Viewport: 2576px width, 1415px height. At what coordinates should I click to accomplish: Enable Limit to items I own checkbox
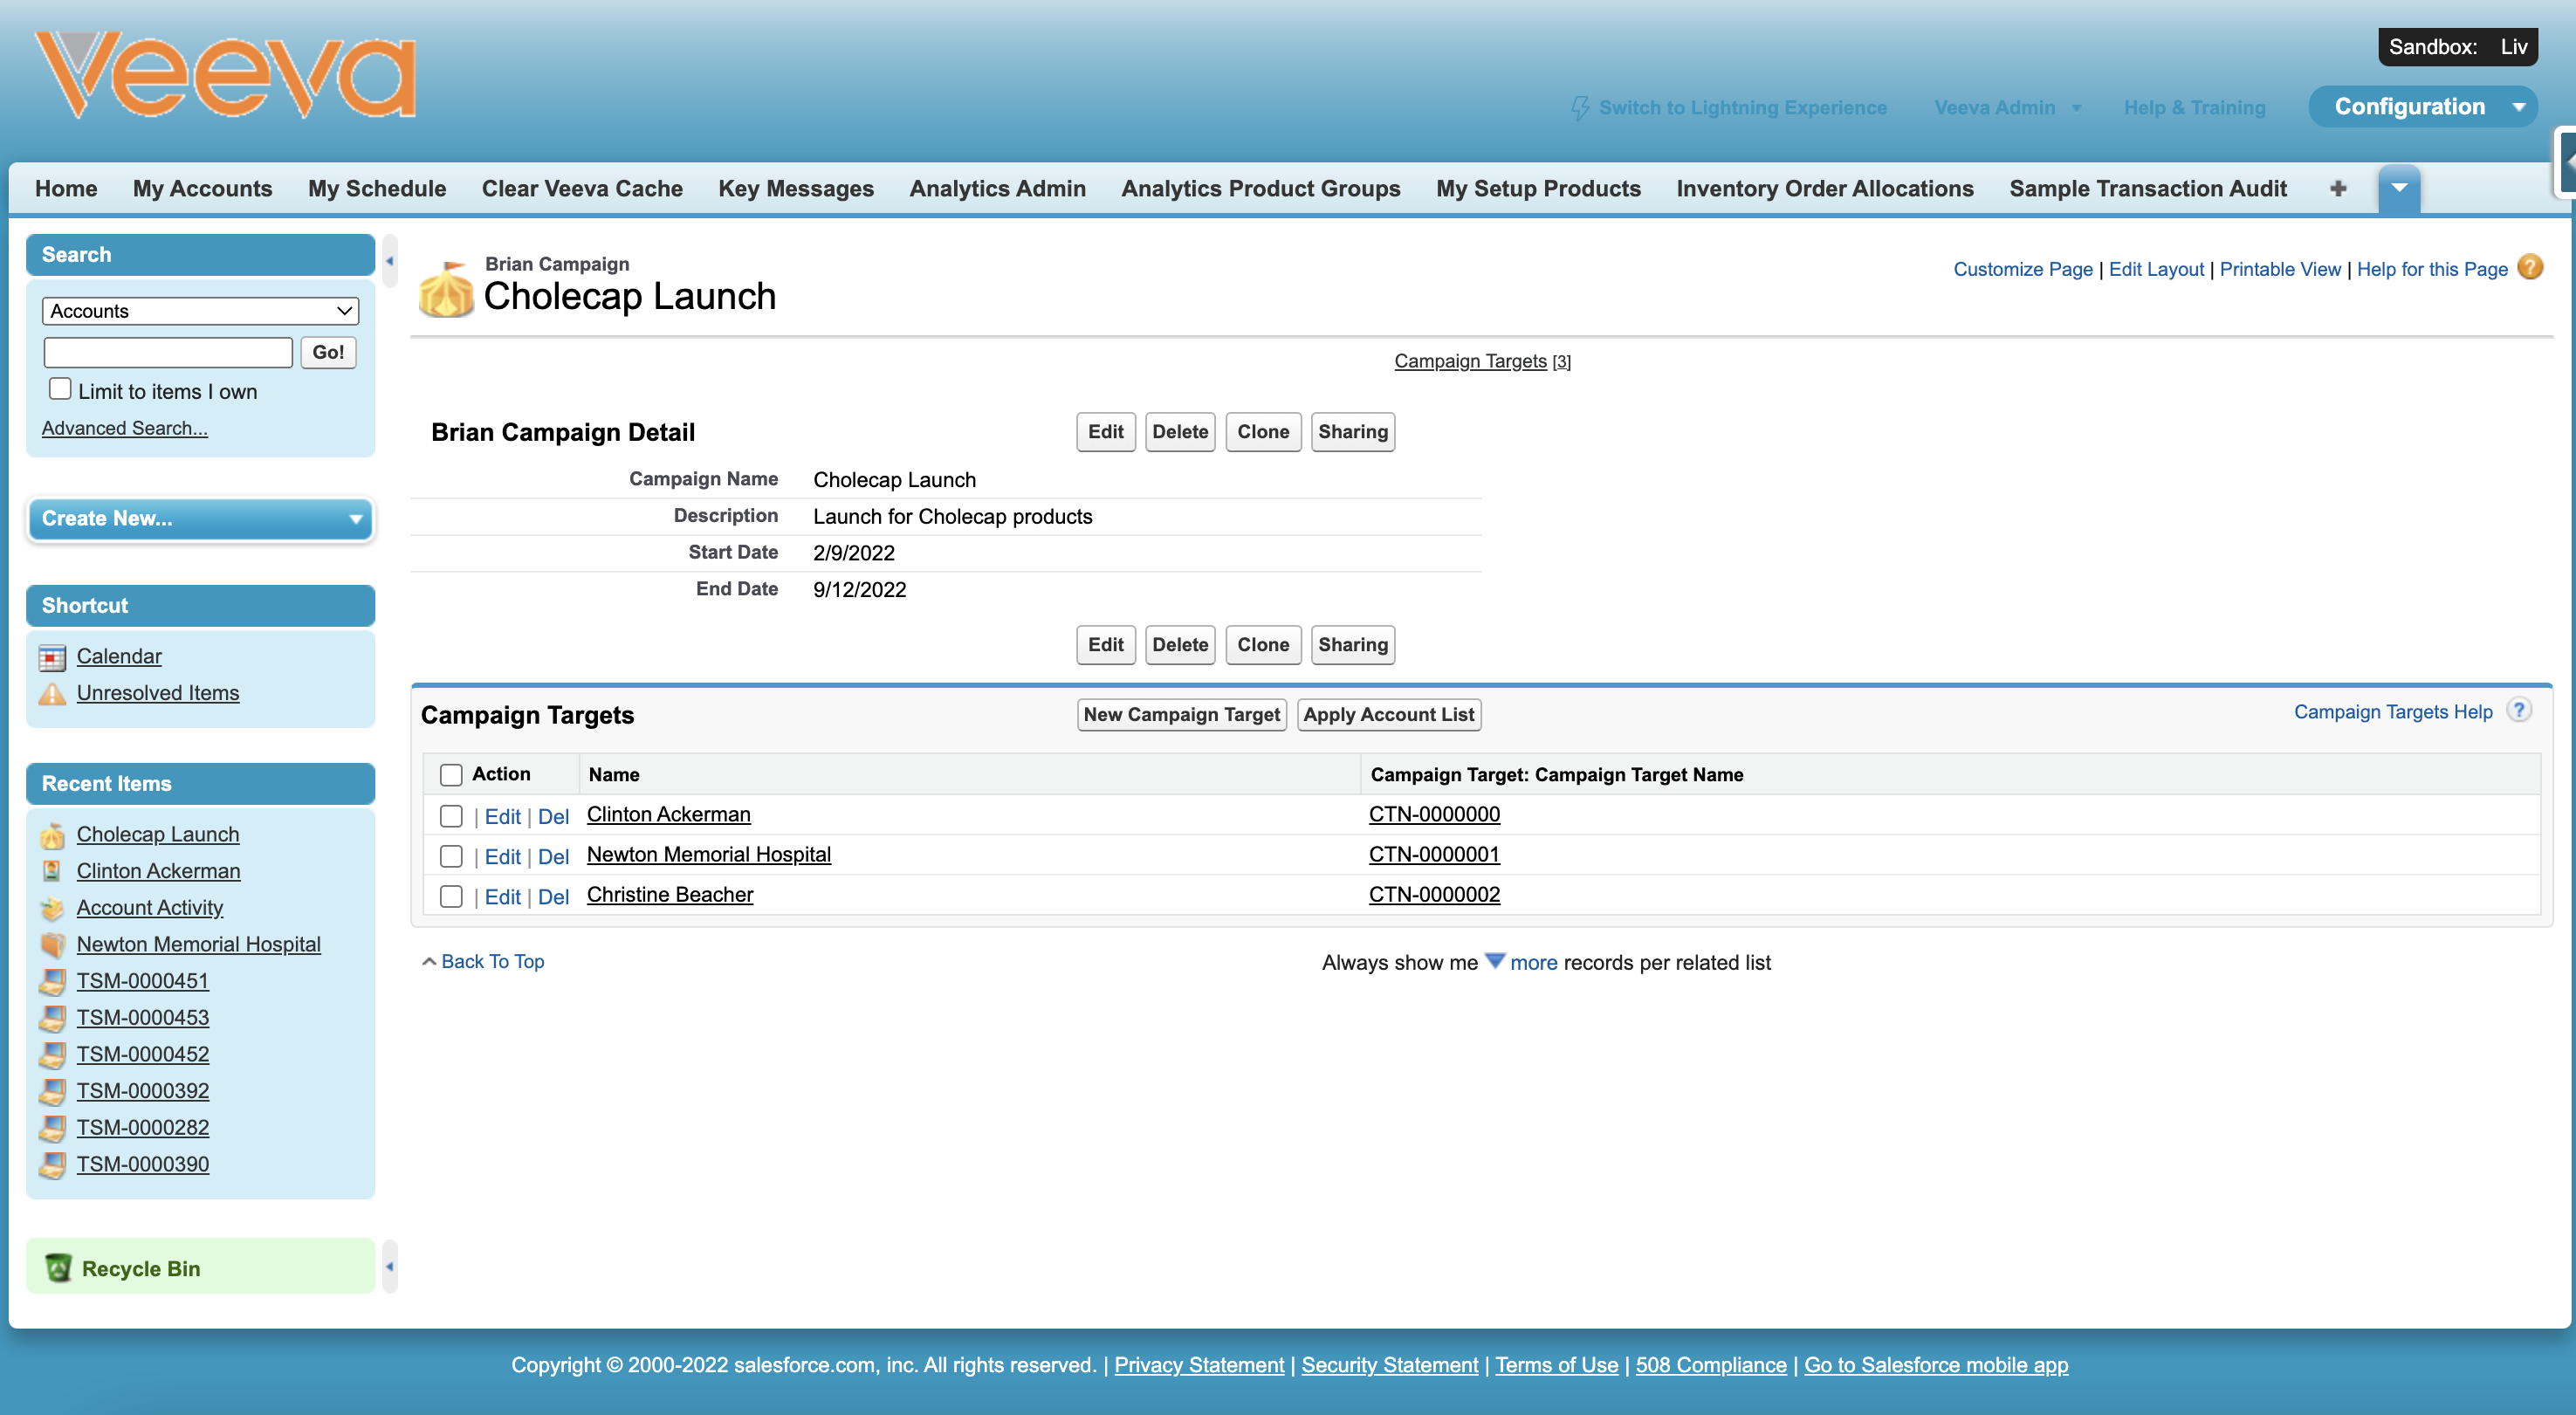[x=60, y=389]
